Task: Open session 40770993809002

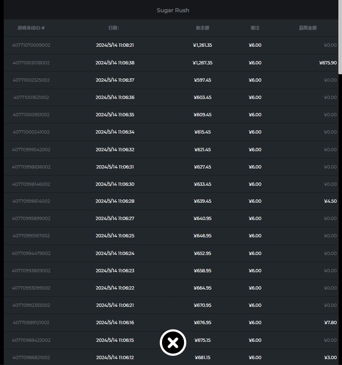Action: tap(31, 271)
